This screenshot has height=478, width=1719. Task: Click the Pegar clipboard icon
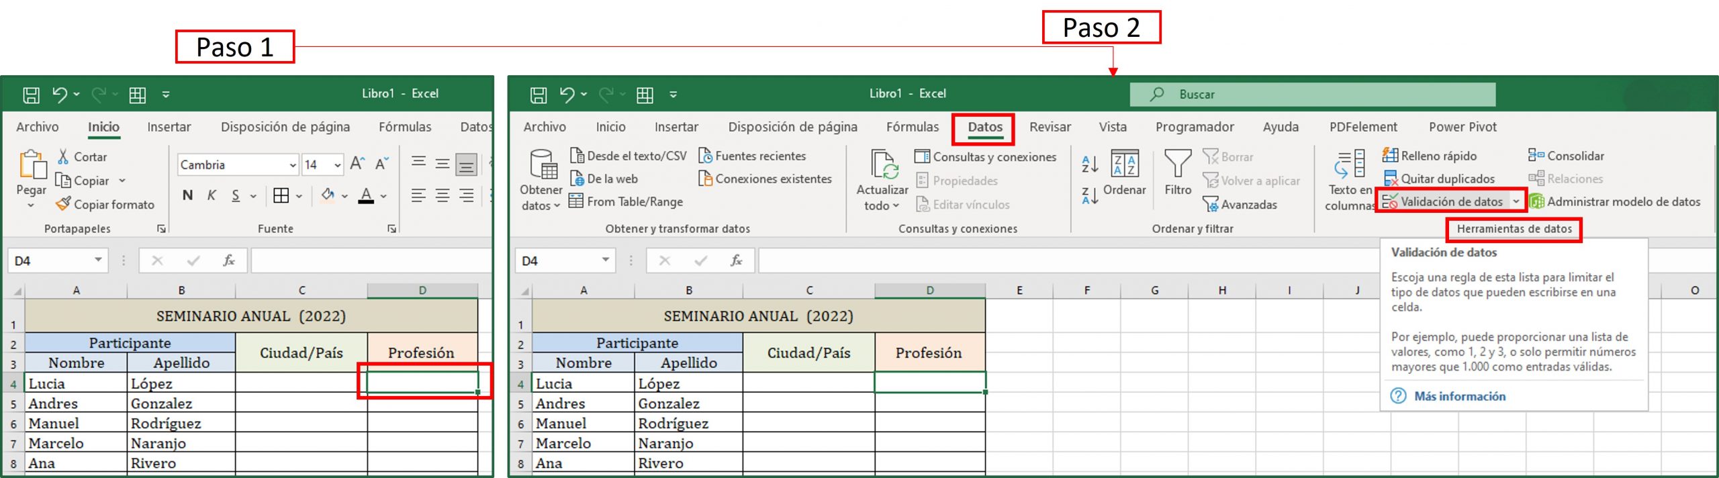pyautogui.click(x=32, y=164)
